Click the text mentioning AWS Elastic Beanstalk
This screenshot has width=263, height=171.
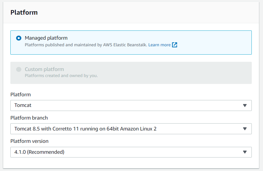pos(86,45)
